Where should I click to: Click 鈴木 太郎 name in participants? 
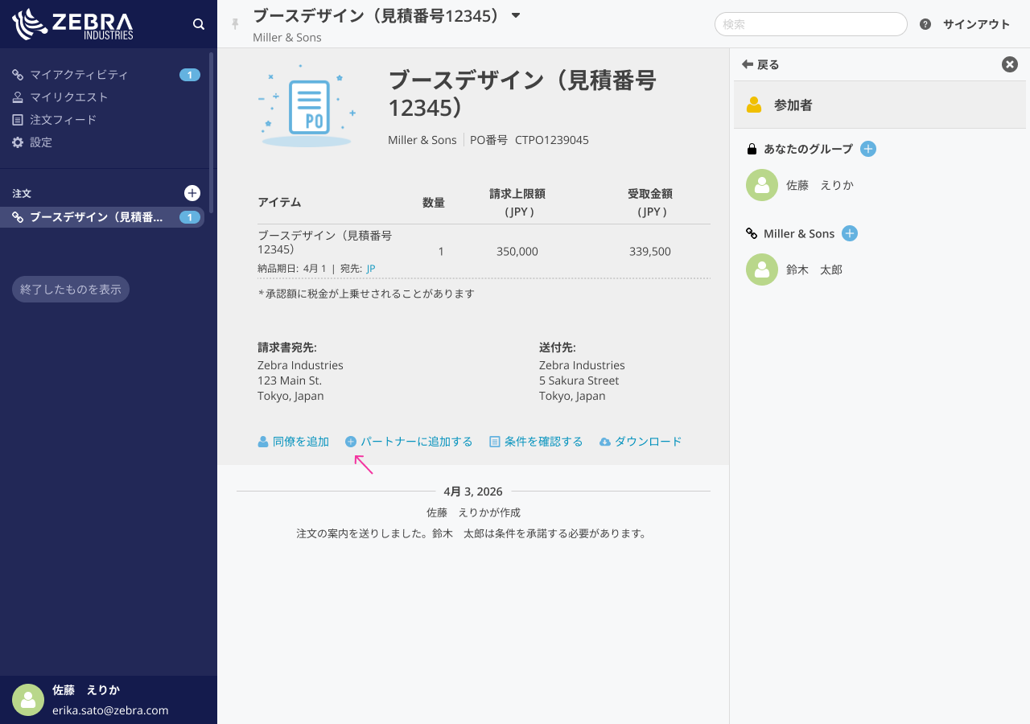pos(814,269)
